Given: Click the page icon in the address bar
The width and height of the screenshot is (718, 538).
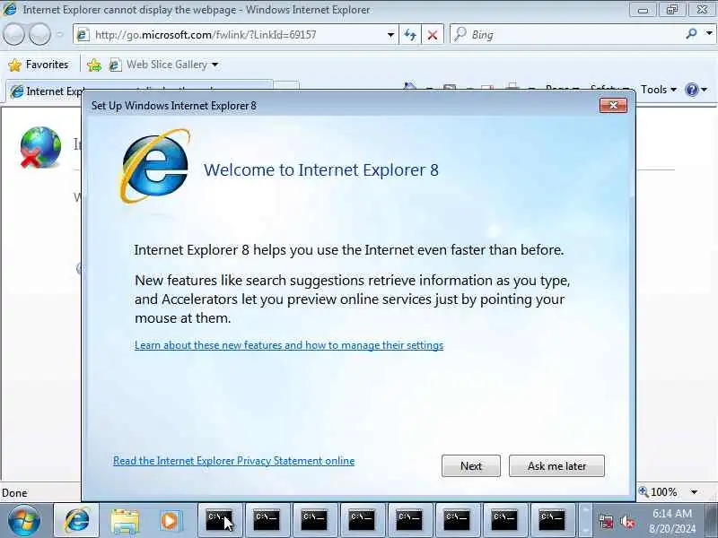Looking at the screenshot, I should 83,35.
